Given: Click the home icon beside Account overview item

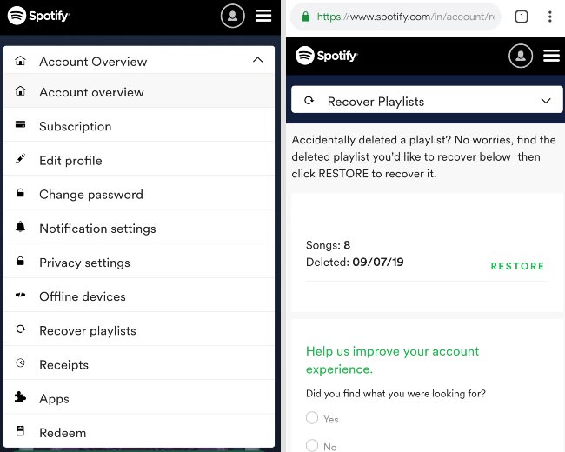Looking at the screenshot, I should point(21,91).
